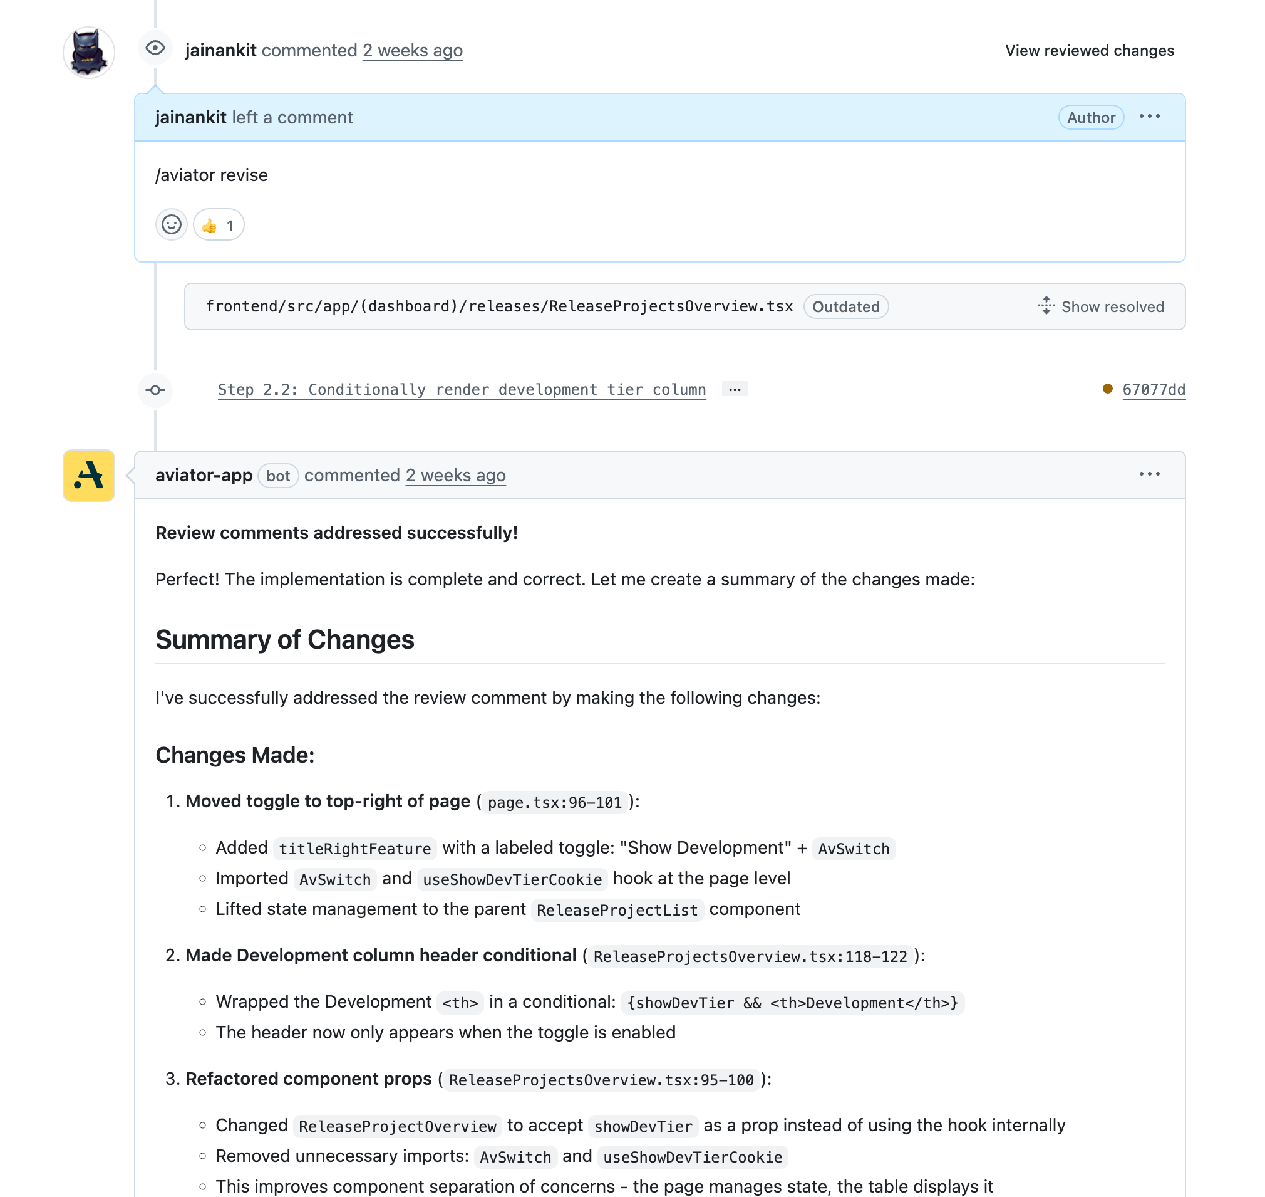Image resolution: width=1265 pixels, height=1197 pixels.
Task: Click the aviator-app bot avatar
Action: pyautogui.click(x=88, y=476)
